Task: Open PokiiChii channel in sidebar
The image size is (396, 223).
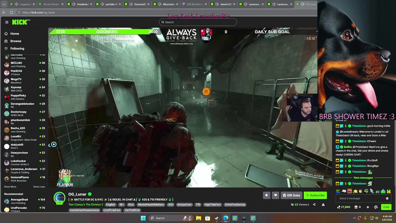Action: [24, 72]
